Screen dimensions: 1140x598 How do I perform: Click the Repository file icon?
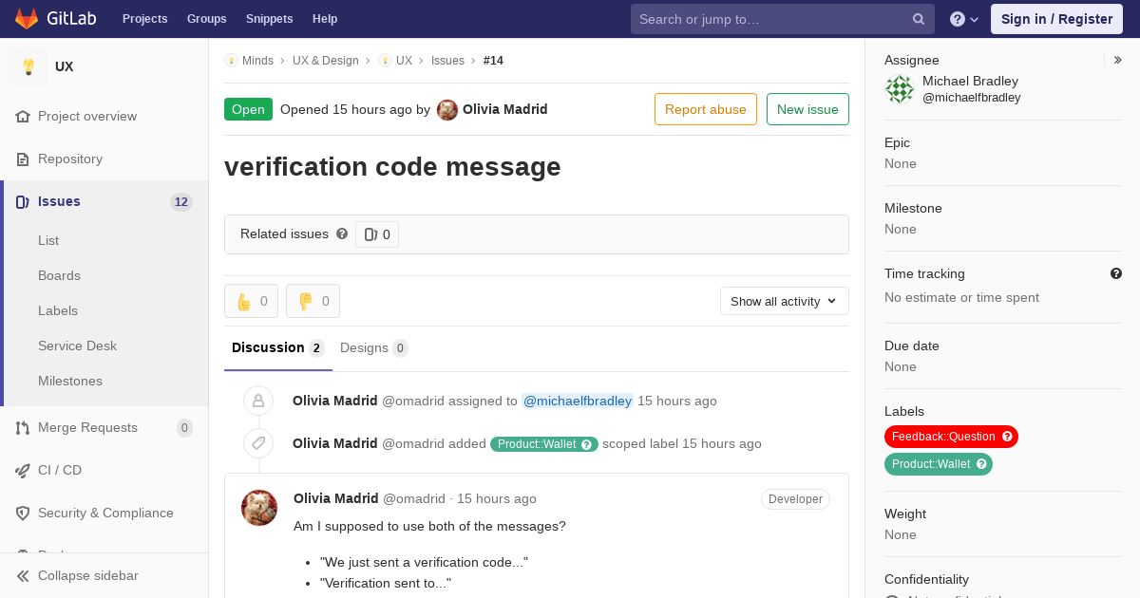pyautogui.click(x=23, y=159)
